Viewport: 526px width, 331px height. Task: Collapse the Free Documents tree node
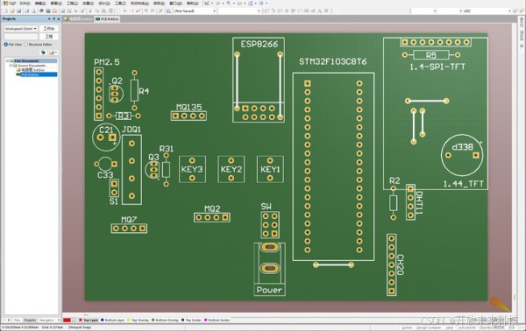pos(7,61)
